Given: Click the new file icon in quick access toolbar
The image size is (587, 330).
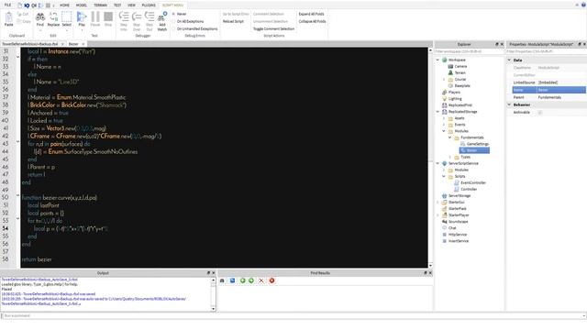Looking at the screenshot, I should click(x=19, y=5).
